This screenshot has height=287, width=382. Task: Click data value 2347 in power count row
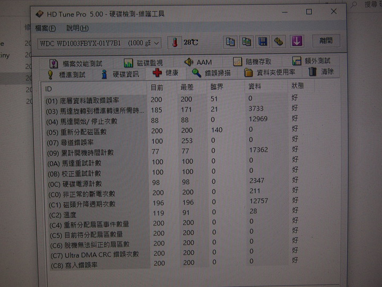click(257, 181)
